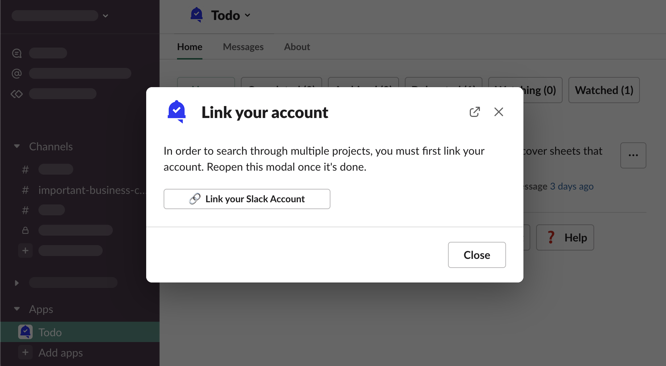
Task: Select the Watched (1) filter
Action: tap(604, 90)
